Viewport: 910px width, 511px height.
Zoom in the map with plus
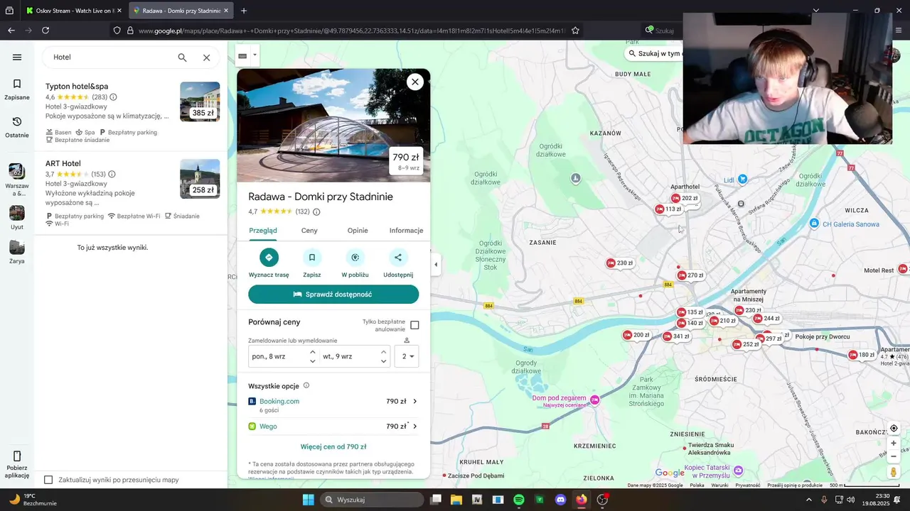(x=894, y=443)
